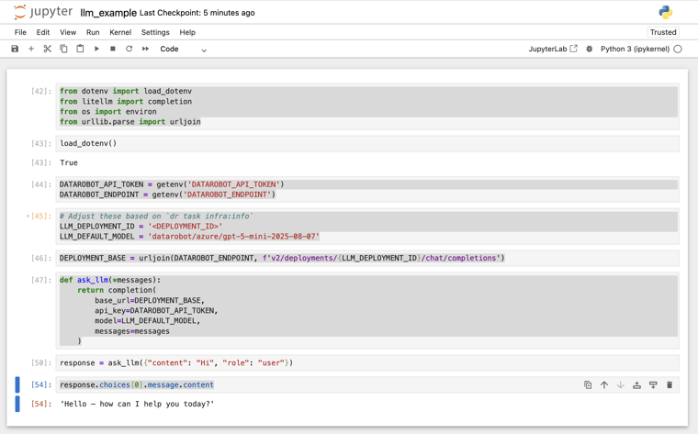Image resolution: width=698 pixels, height=434 pixels.
Task: Open the cell type Code dropdown
Action: pos(184,50)
